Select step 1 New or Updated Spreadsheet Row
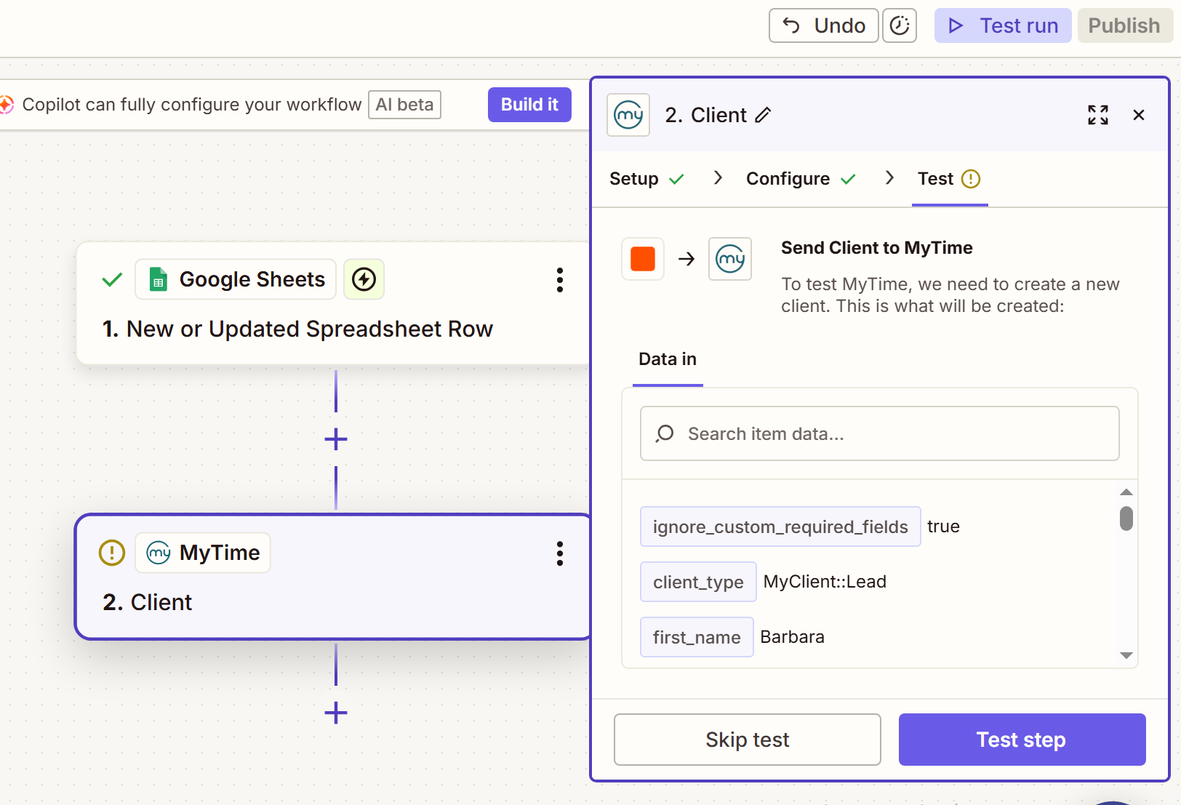Viewport: 1181px width, 805px height. click(x=297, y=329)
